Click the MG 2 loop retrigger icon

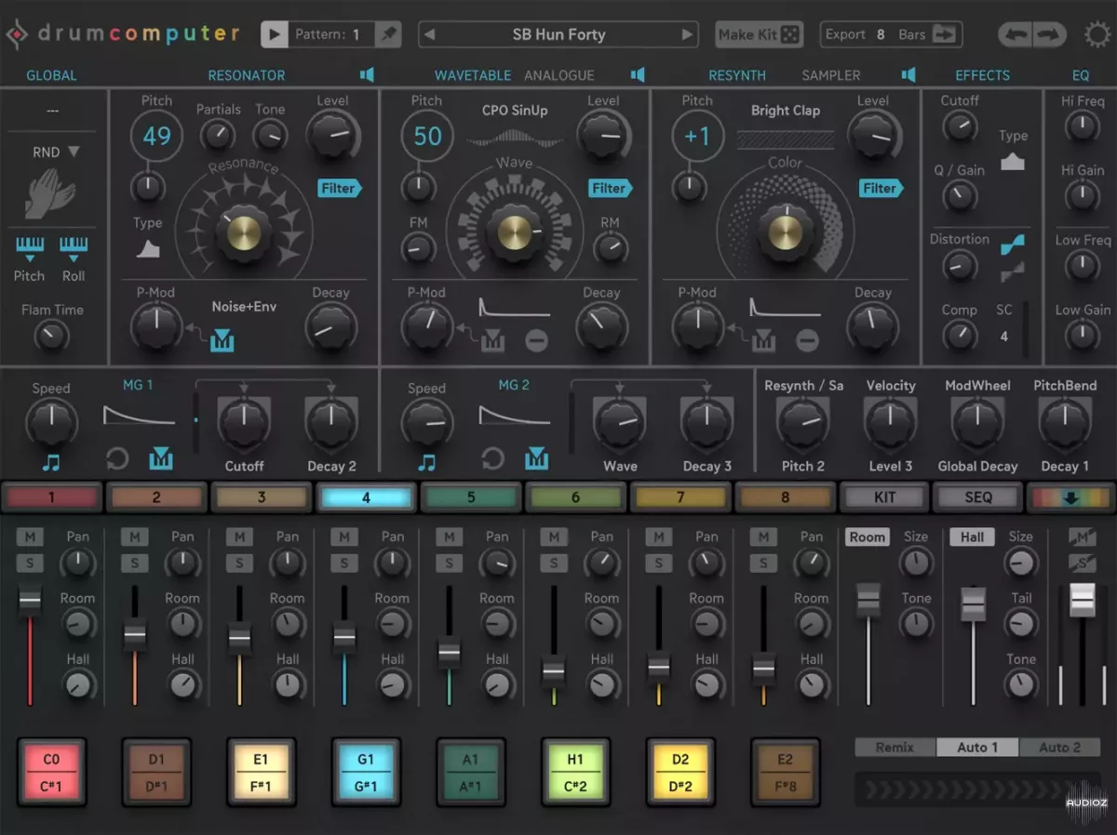click(x=492, y=458)
